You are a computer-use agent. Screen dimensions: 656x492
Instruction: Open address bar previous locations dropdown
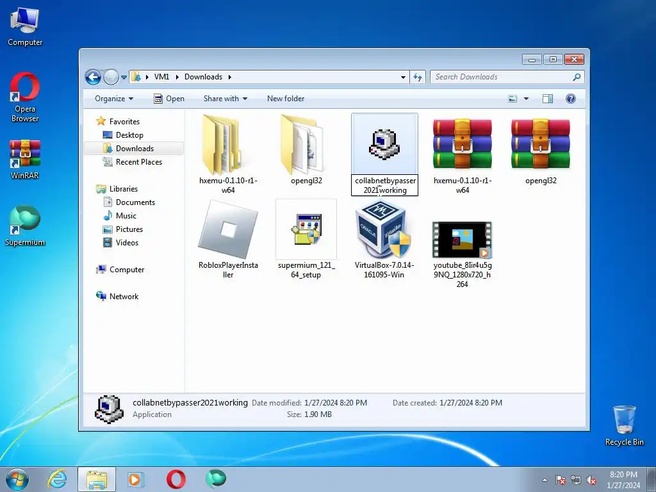point(403,77)
